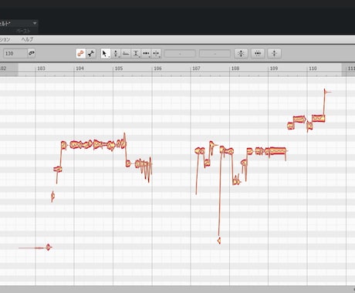Screen dimensions: 355x293
Task: Select the Amplitude tool
Action: (x=136, y=53)
